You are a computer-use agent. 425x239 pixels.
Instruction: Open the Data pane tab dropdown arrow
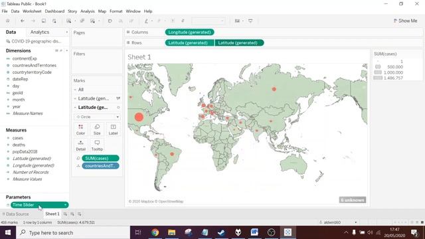tap(66, 33)
